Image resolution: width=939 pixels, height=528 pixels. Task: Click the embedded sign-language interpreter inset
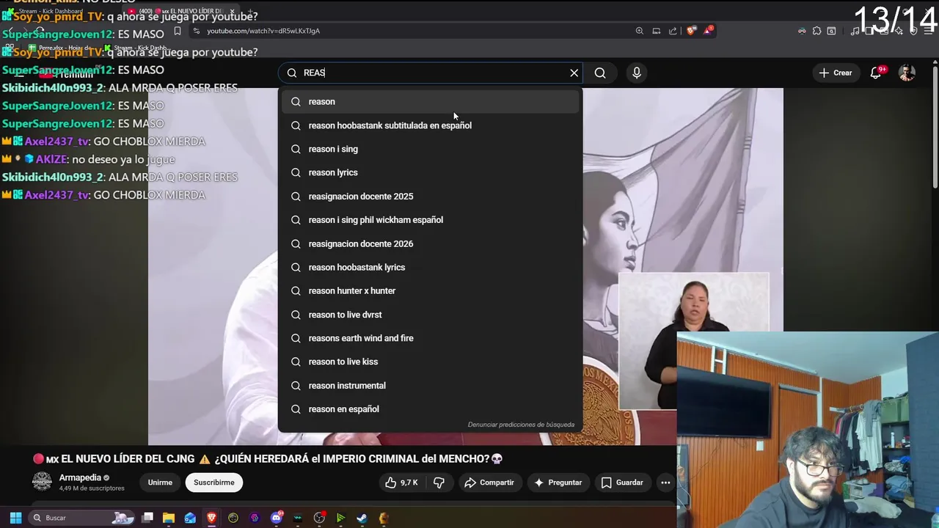coord(693,341)
